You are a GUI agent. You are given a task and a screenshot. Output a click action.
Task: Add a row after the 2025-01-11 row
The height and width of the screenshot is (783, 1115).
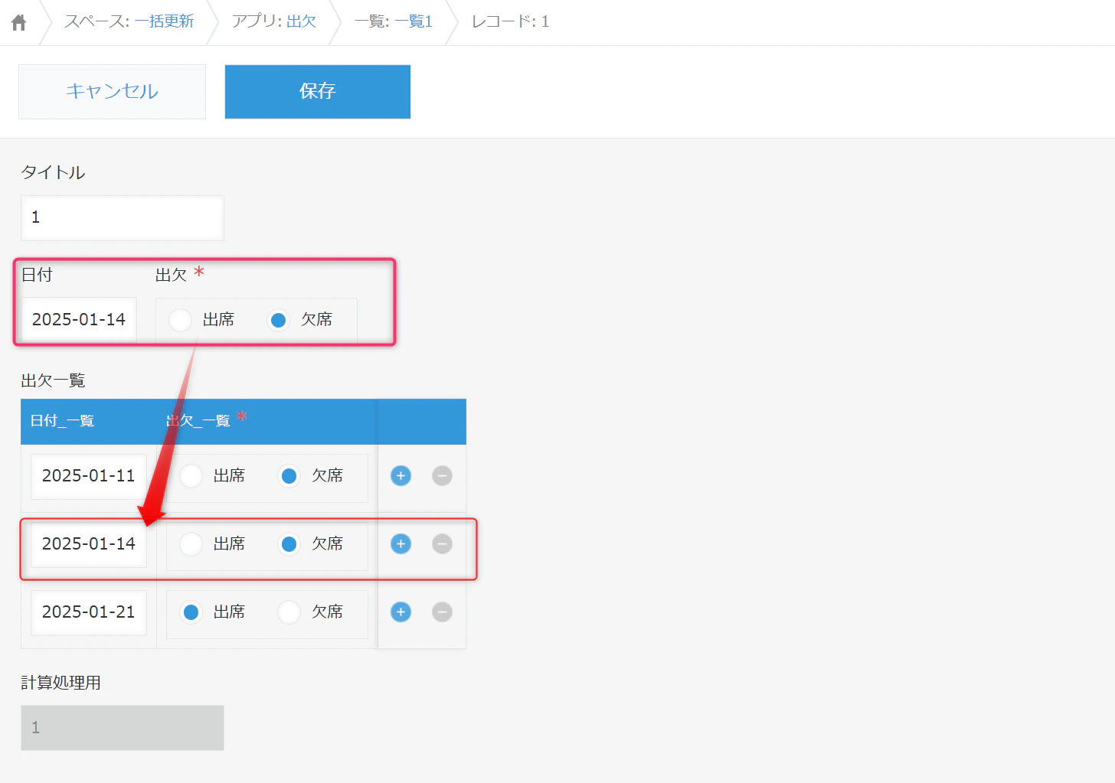tap(401, 476)
